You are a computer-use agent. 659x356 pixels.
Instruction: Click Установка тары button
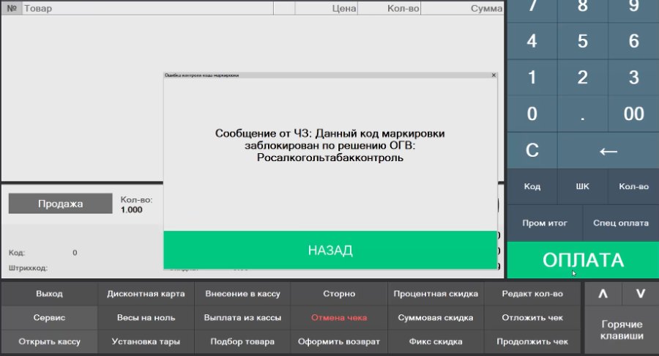point(146,341)
